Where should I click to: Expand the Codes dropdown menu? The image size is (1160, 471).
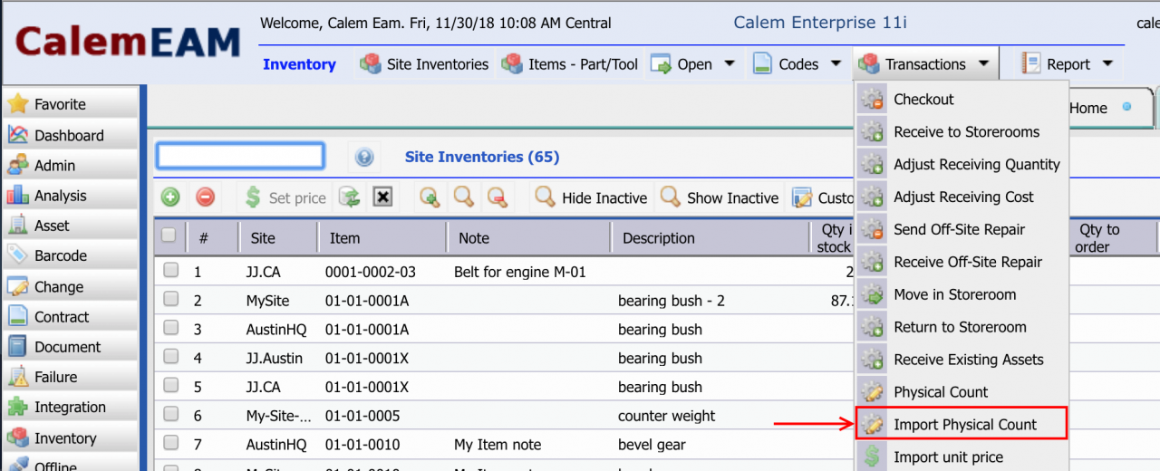point(797,64)
